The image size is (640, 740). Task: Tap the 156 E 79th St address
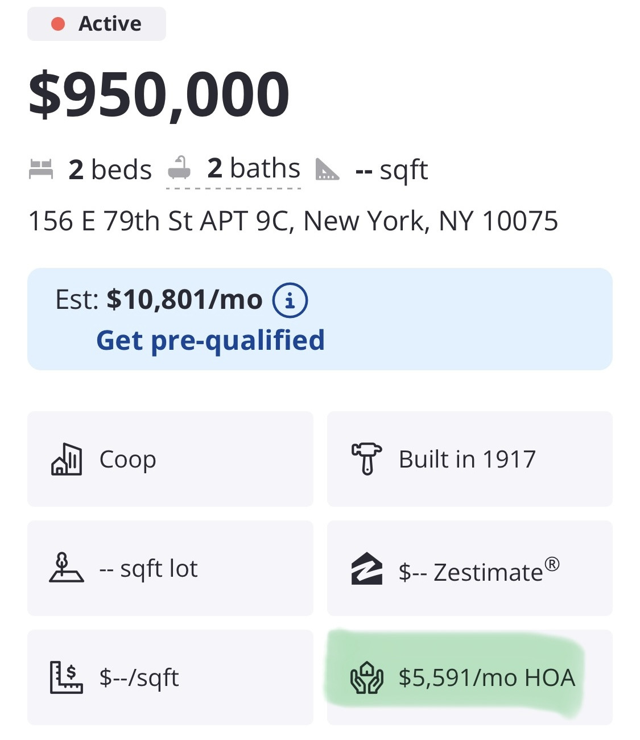tap(293, 221)
